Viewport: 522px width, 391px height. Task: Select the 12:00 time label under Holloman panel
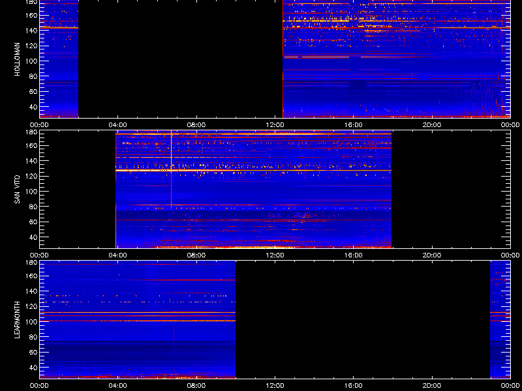(x=275, y=125)
